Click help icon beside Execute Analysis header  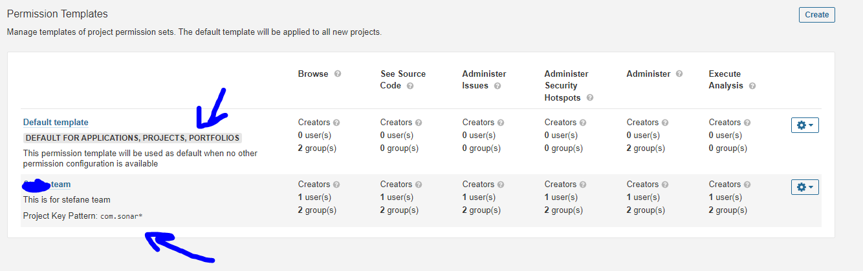[x=752, y=86]
